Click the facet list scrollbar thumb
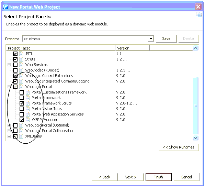The width and height of the screenshot is (205, 187). pyautogui.click(x=196, y=106)
